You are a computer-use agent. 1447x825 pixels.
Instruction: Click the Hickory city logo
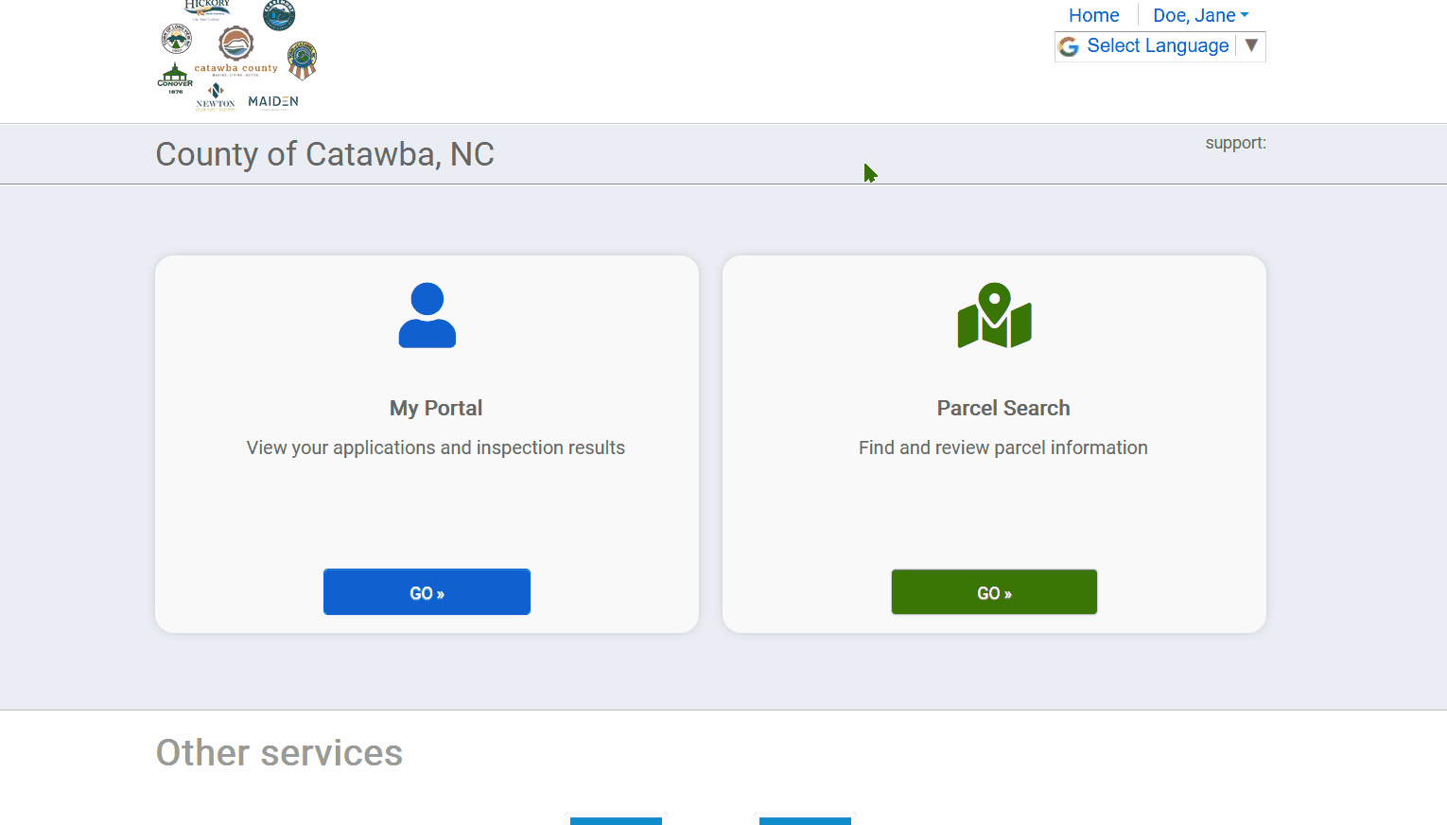[x=207, y=9]
